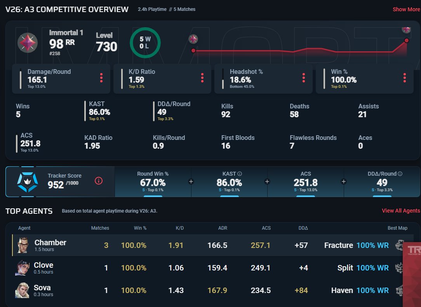Viewport: 421px width, 307px height.
Task: Click the Immortal 1 rank badge icon
Action: click(28, 43)
